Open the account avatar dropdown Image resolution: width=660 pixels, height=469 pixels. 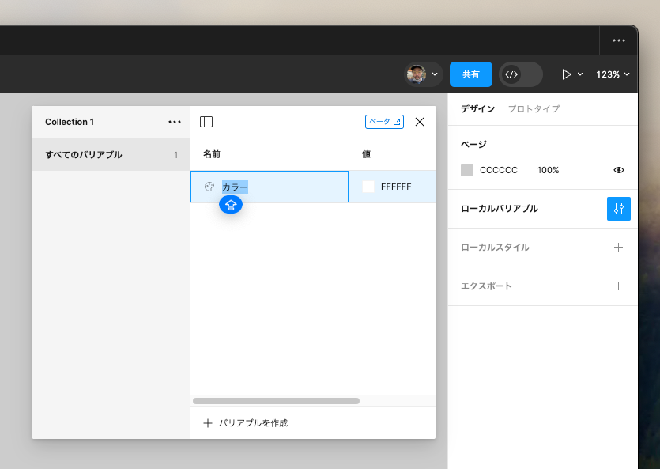424,74
